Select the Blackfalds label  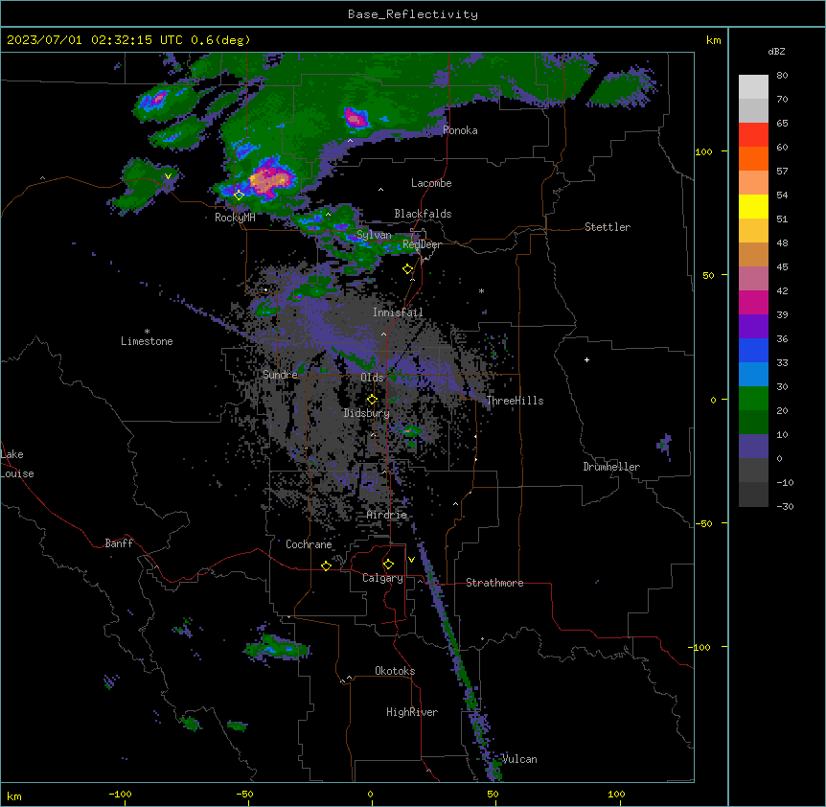(x=423, y=214)
